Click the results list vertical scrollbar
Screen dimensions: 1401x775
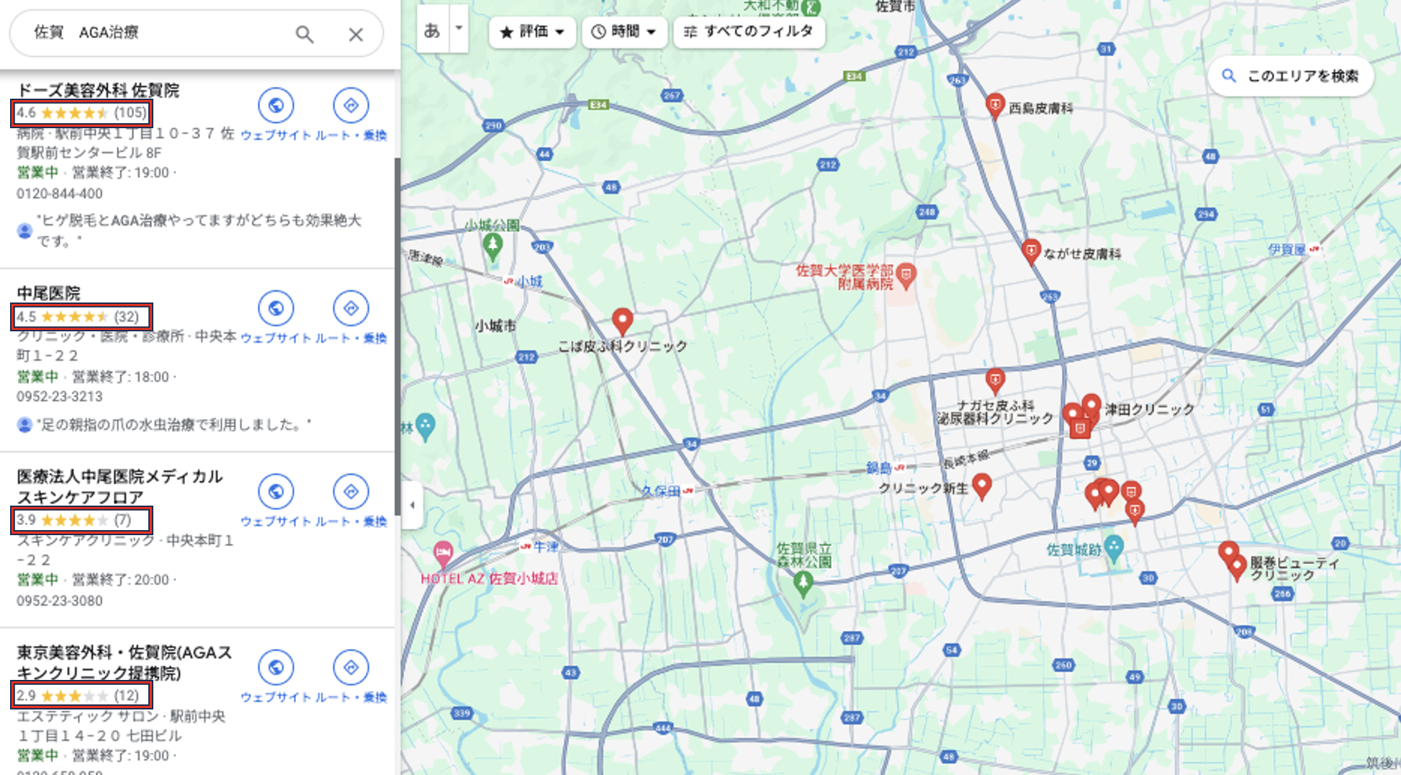pyautogui.click(x=397, y=336)
